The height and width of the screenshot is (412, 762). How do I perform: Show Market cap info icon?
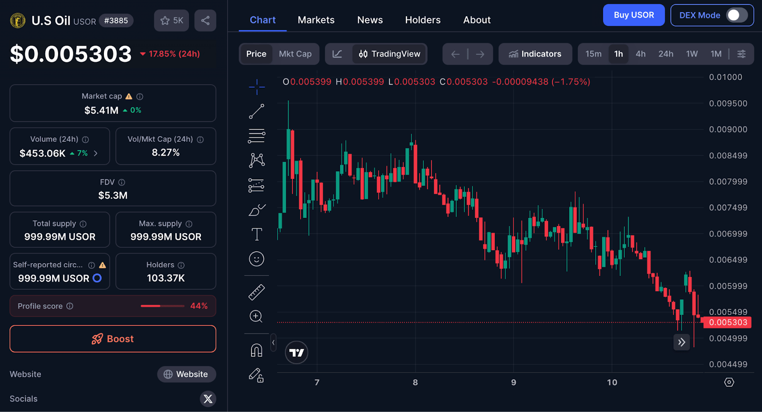pos(140,97)
